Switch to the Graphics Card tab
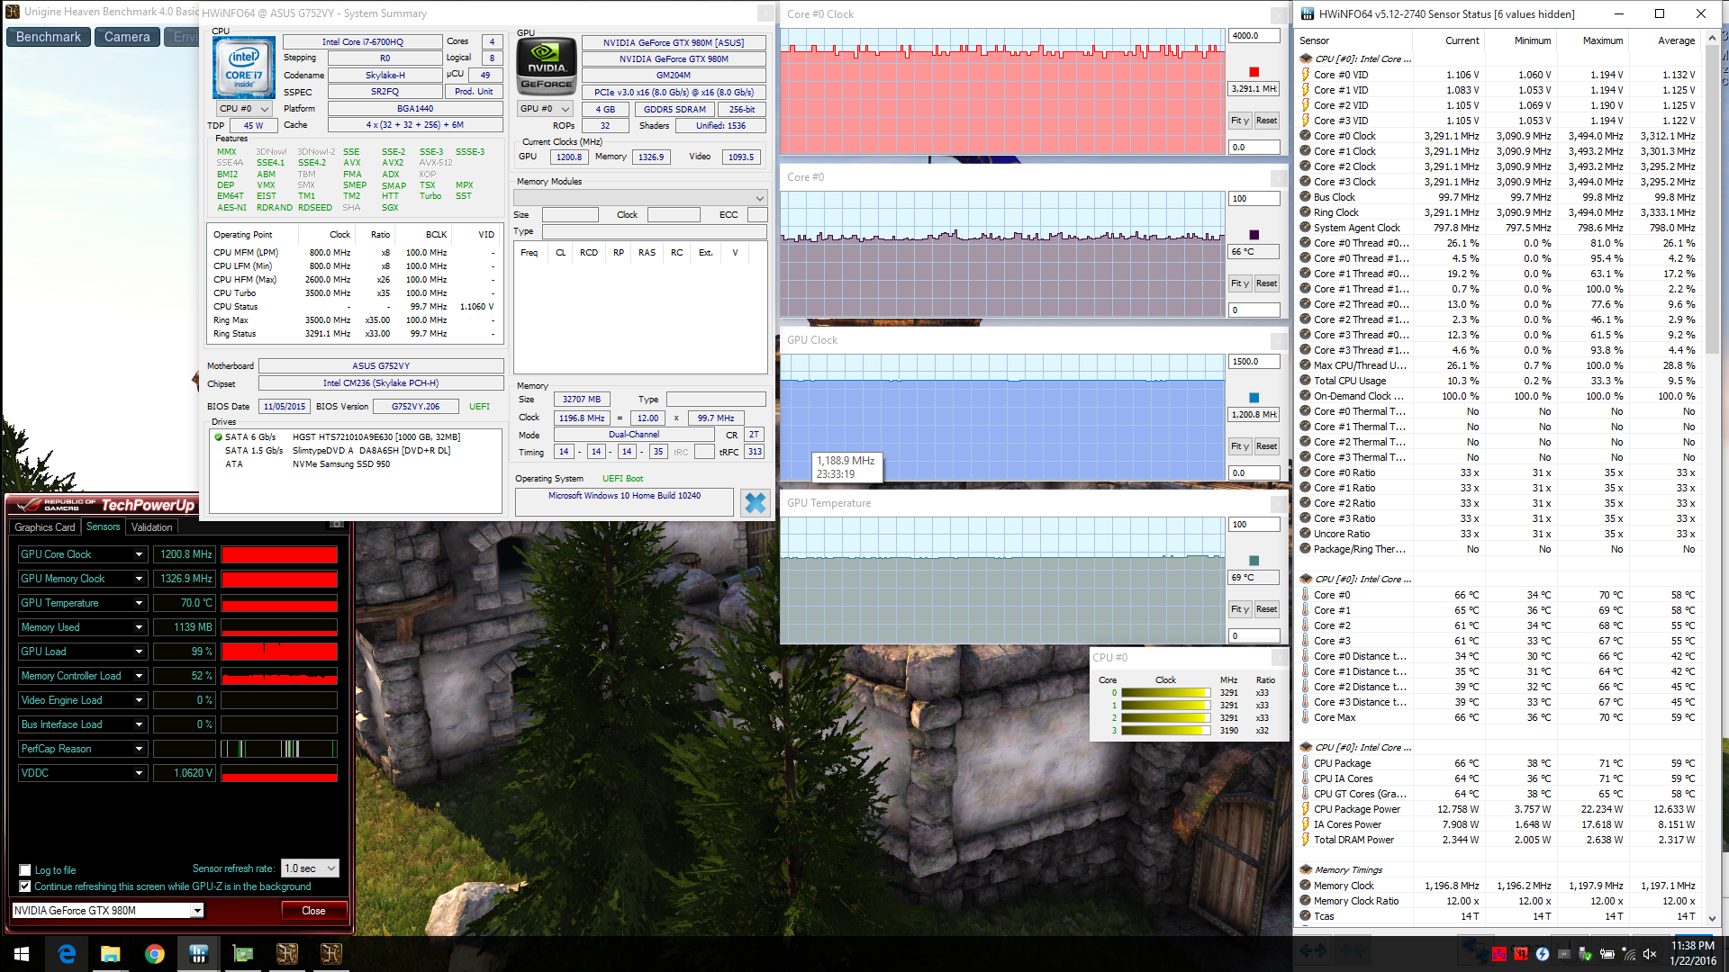 pyautogui.click(x=45, y=527)
